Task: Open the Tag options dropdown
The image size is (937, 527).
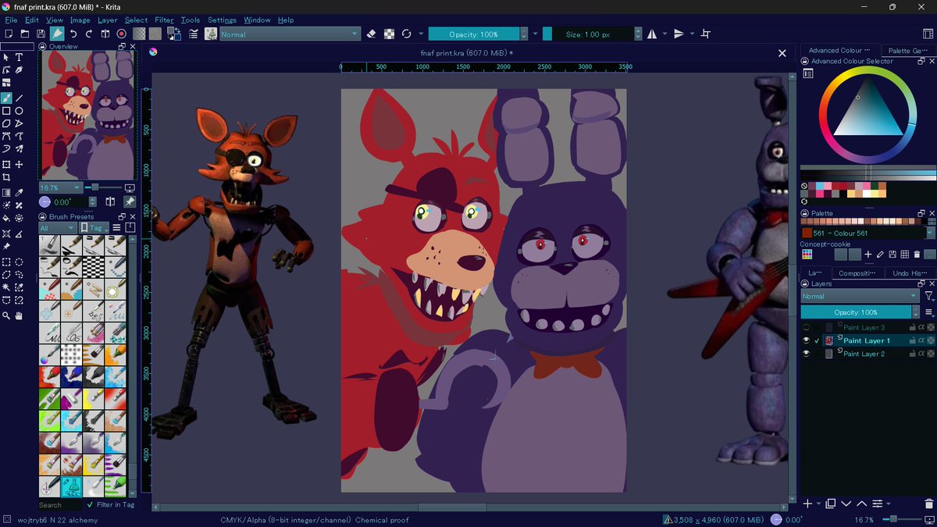Action: click(x=95, y=228)
